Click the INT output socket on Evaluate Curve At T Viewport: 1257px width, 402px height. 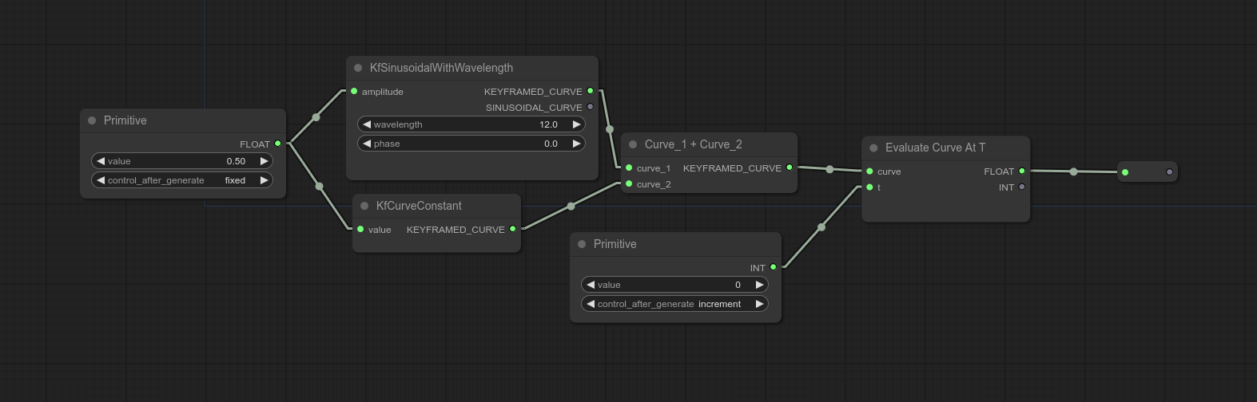click(1022, 187)
